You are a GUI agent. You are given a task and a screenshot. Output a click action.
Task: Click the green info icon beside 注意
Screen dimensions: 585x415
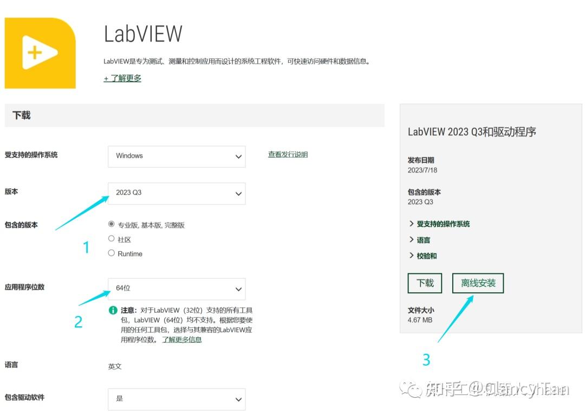(x=113, y=310)
